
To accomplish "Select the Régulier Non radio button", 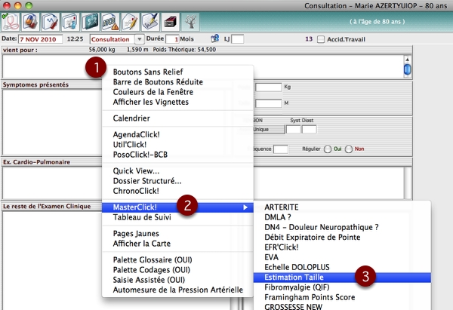I will [349, 149].
